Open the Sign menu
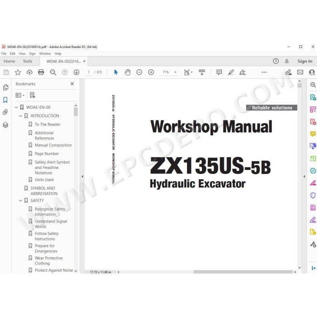This screenshot has height=317, width=317. point(32,53)
